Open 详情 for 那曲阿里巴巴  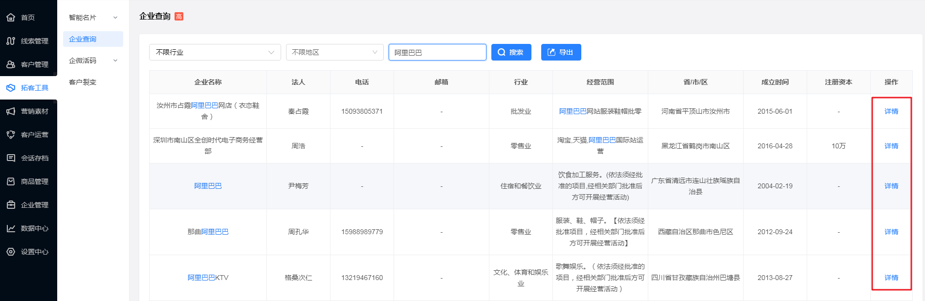(x=891, y=232)
